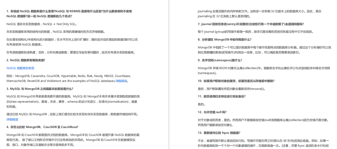Viewport: 337px width, 149px height.
Task: Select heading '2. NoSQL 数据库有哪些类型?'
Action: [x=26, y=60]
